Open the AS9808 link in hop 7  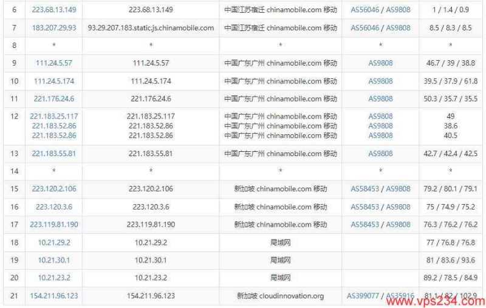tap(398, 27)
